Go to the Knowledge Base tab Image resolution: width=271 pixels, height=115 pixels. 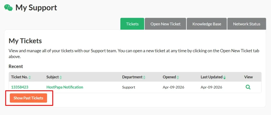point(207,24)
